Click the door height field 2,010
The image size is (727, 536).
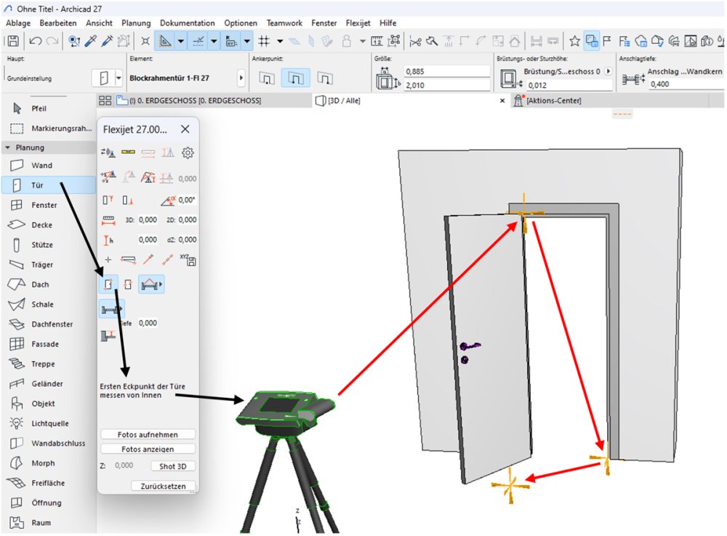click(446, 85)
